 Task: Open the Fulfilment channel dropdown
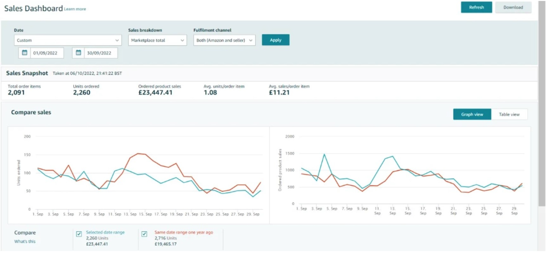224,40
